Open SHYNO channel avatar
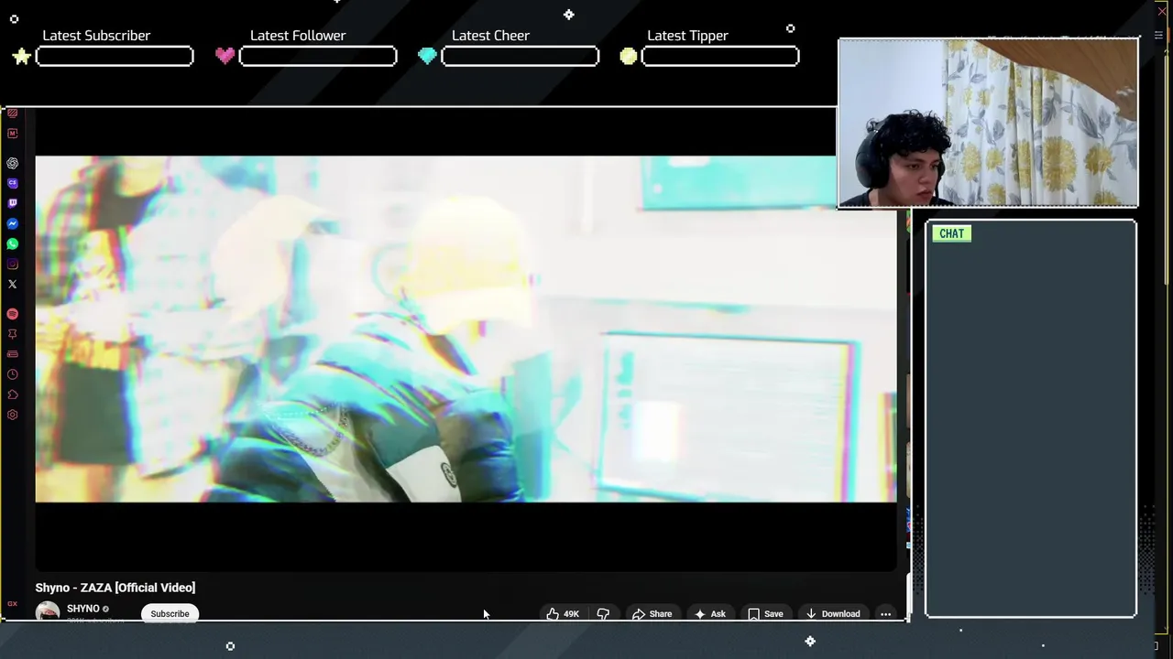Screen dimensions: 1173x659 click(48, 612)
